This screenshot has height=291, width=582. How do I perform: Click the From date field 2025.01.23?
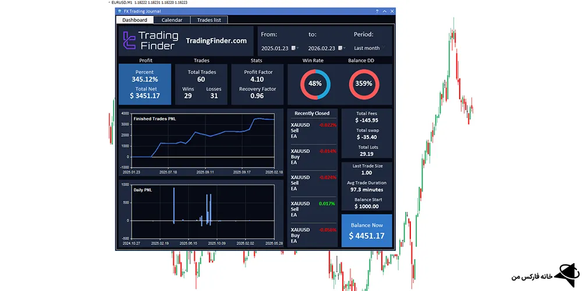tap(275, 48)
